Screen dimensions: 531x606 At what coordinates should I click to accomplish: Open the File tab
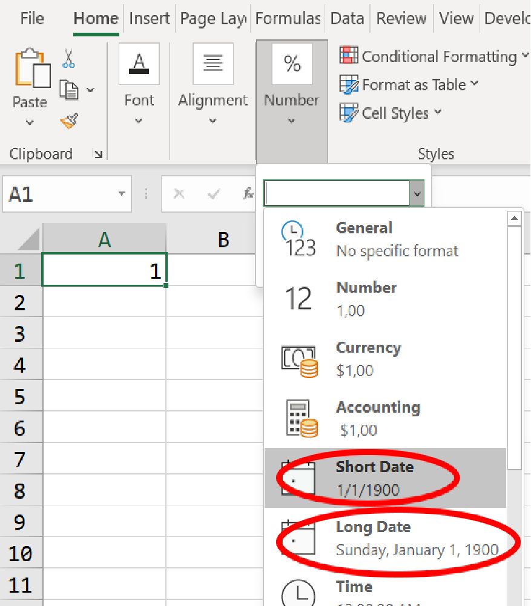coord(32,18)
